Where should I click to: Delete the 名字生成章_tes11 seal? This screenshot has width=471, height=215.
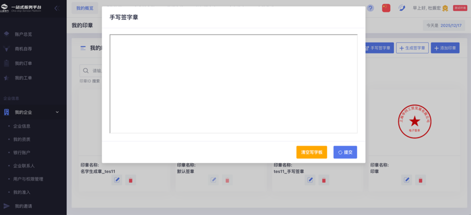(x=131, y=180)
